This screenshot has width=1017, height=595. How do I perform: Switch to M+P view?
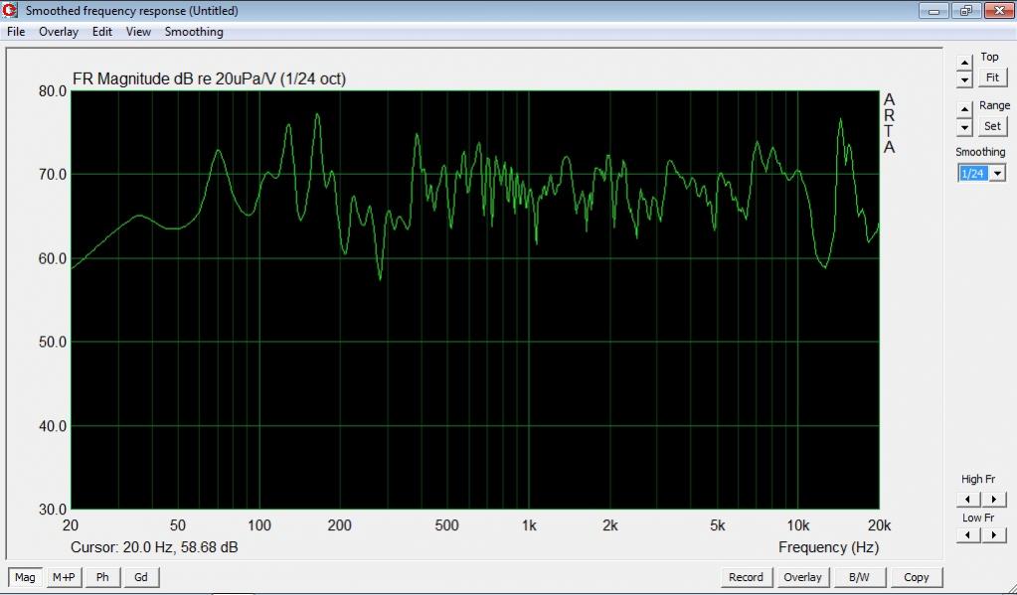tap(64, 577)
